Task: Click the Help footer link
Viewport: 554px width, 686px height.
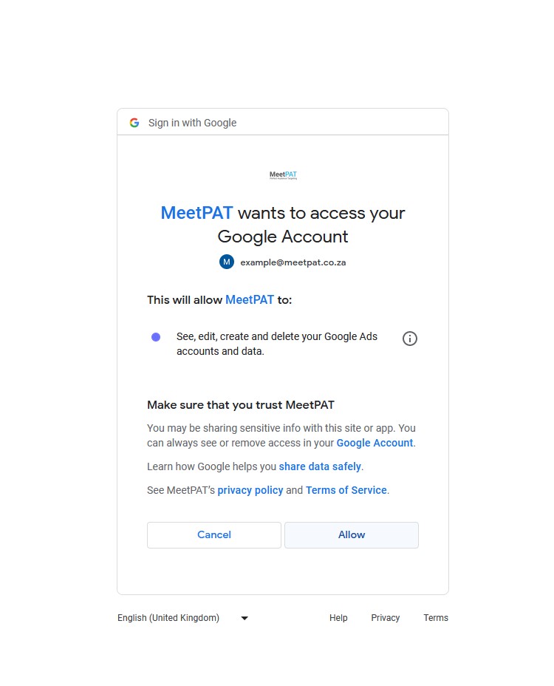Action: 338,618
